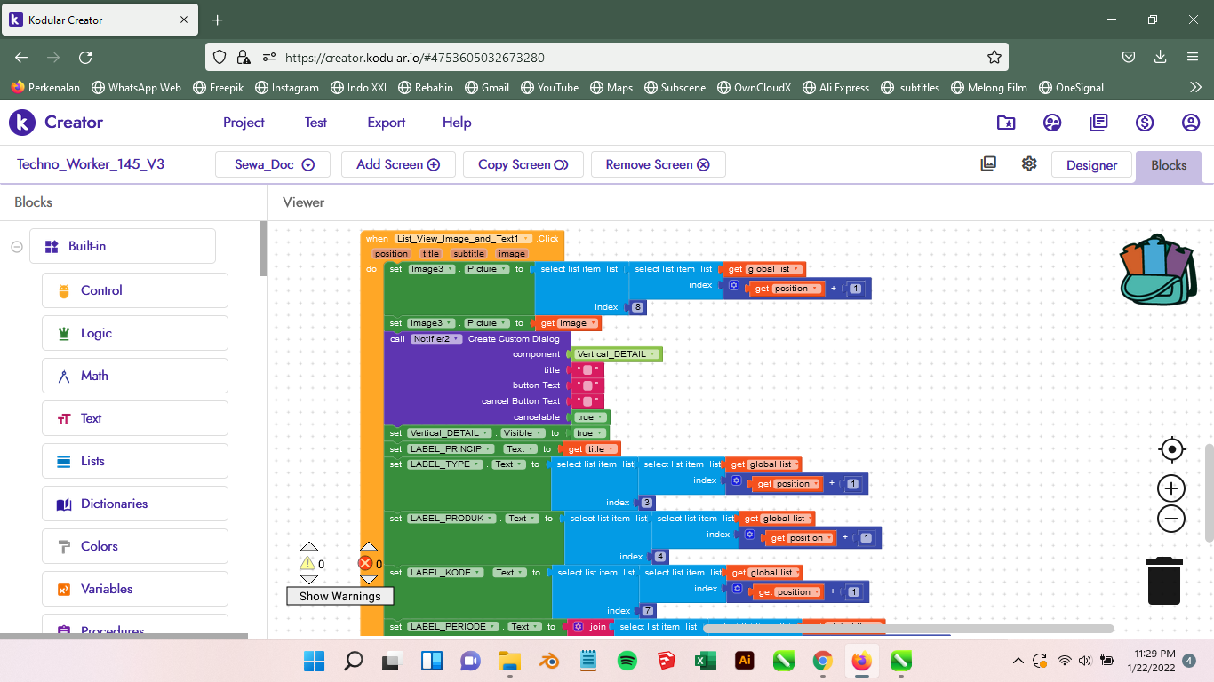Switch to the Designer view

coord(1091,165)
